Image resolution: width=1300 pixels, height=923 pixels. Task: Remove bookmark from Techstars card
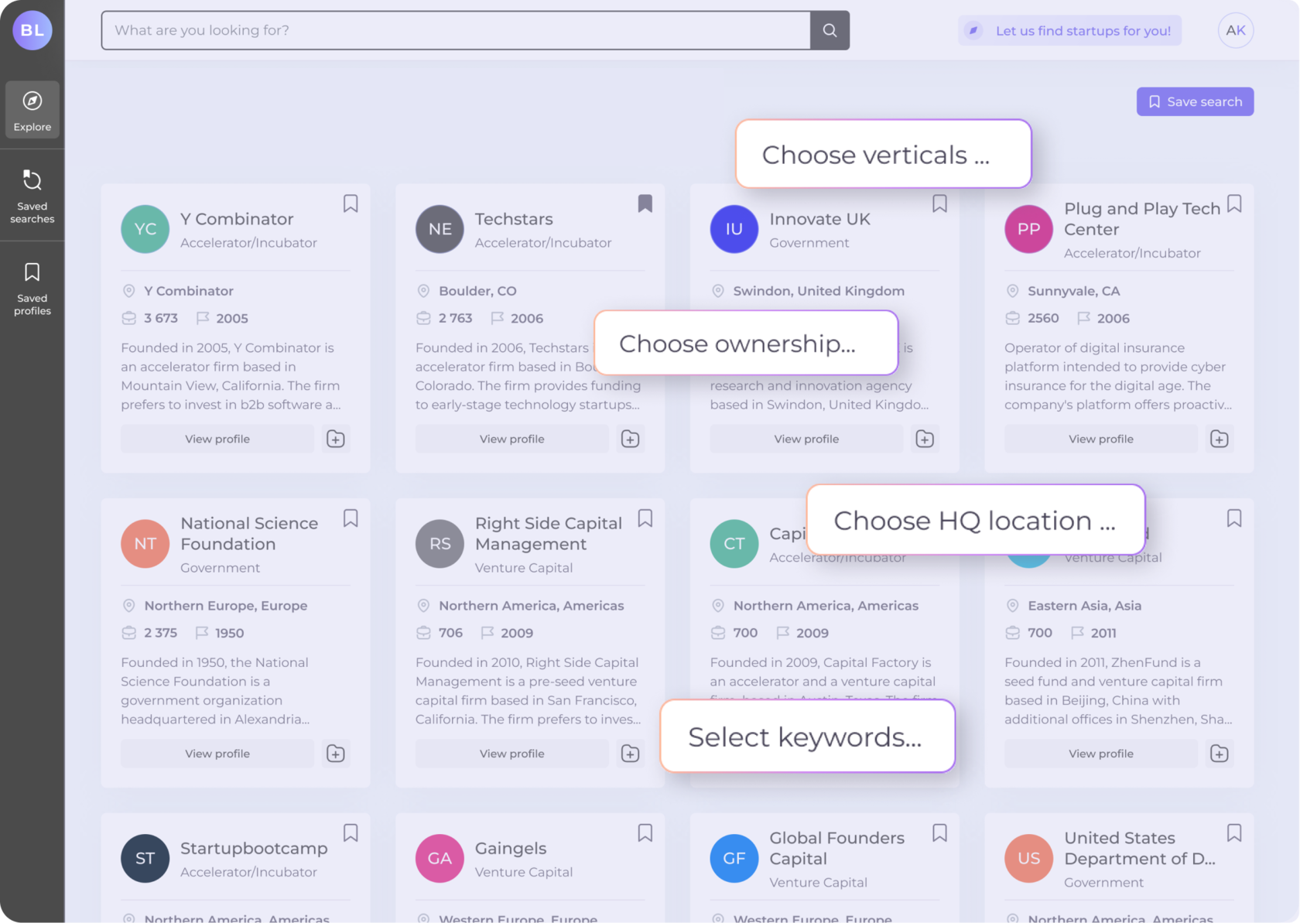645,203
